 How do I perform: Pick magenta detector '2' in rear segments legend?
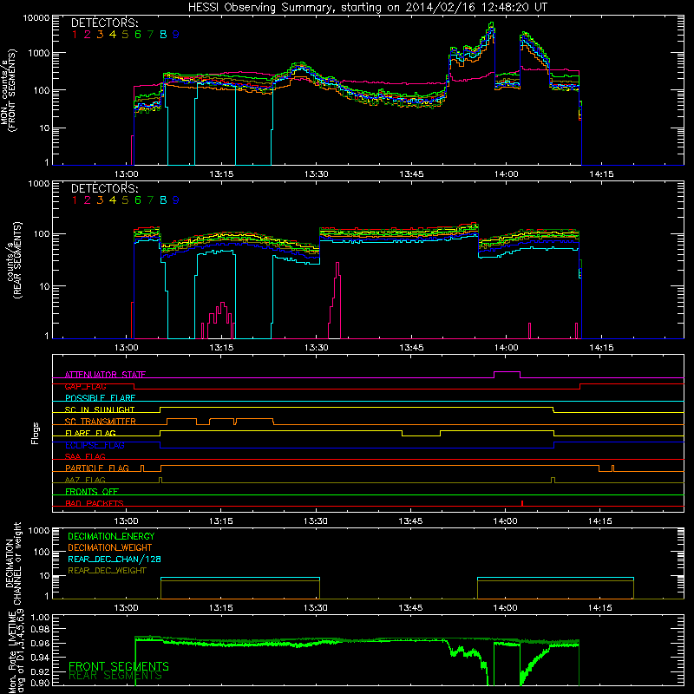(88, 200)
